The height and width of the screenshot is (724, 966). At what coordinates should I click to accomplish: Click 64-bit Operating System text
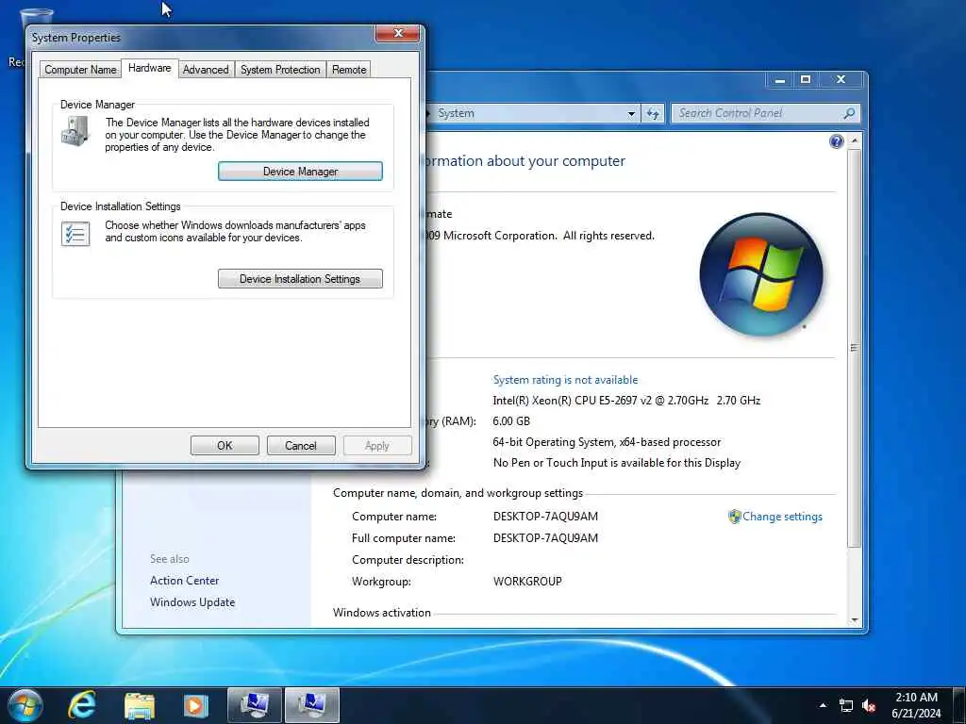click(607, 442)
